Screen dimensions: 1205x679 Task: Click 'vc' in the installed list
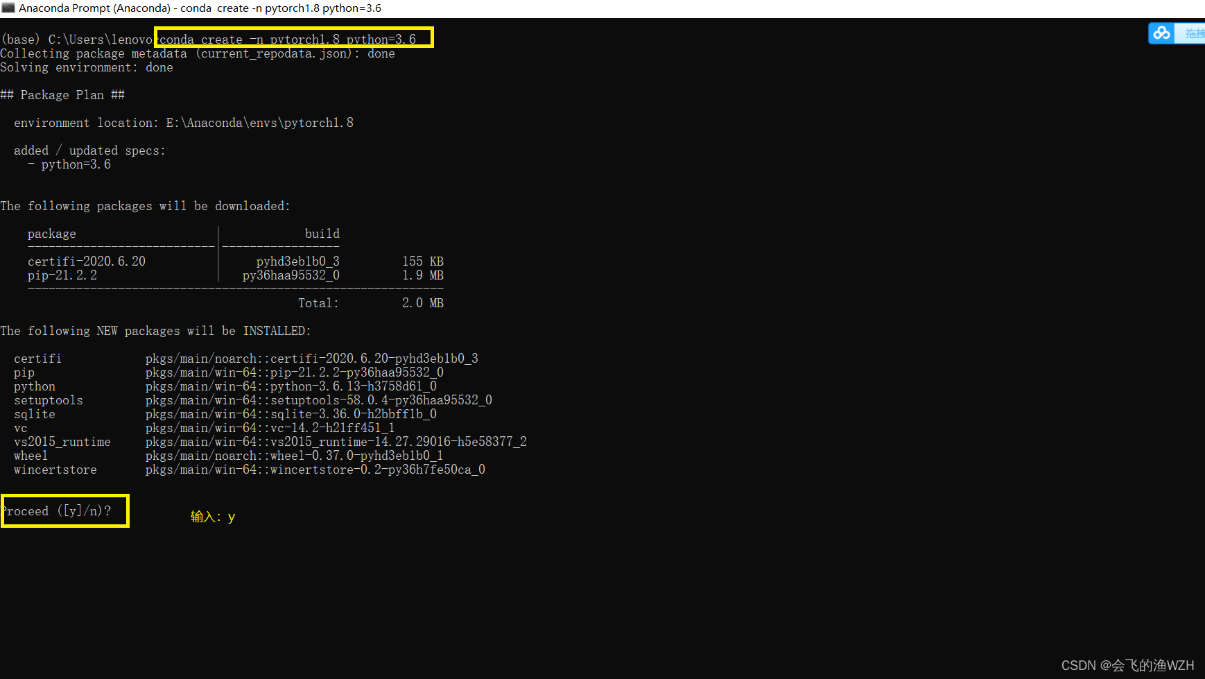tap(21, 428)
